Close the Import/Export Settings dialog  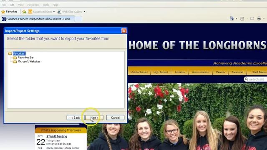tap(124, 31)
